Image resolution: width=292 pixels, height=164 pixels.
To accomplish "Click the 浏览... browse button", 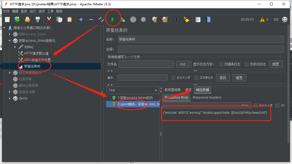I will tap(184, 64).
